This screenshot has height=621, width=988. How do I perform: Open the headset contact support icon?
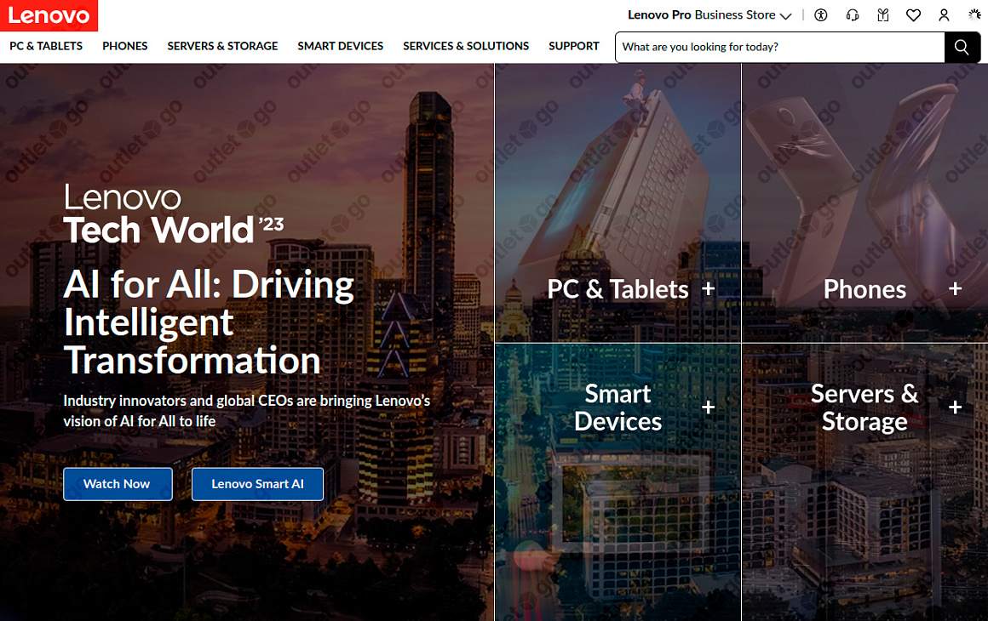click(x=852, y=15)
